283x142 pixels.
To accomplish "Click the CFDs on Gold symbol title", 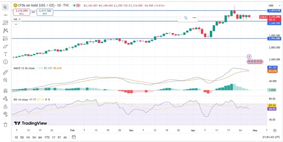I will coord(43,5).
